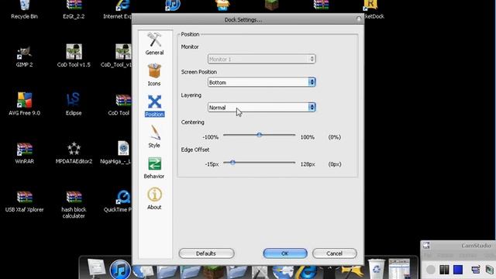Click the Edge Offset slider handle
Image resolution: width=496 pixels, height=279 pixels.
(x=232, y=162)
